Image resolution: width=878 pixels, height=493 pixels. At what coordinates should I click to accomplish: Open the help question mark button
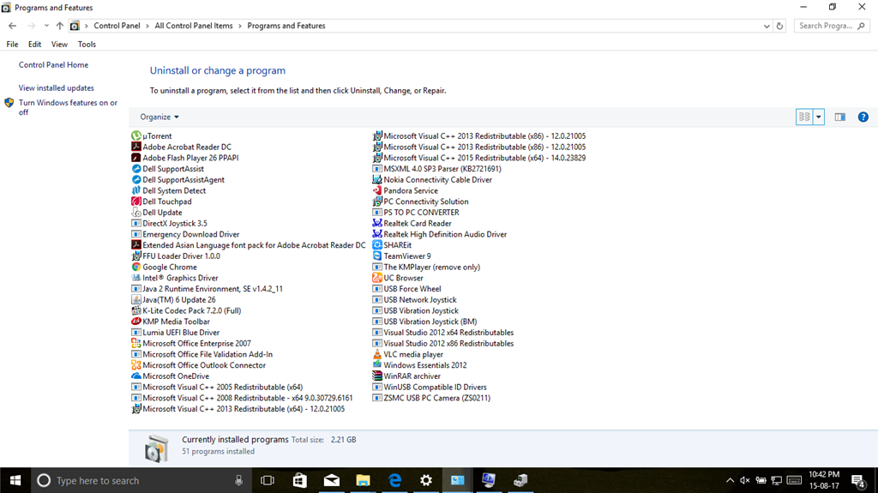[863, 117]
